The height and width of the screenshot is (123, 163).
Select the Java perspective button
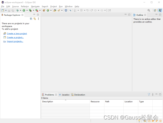[x=160, y=10]
